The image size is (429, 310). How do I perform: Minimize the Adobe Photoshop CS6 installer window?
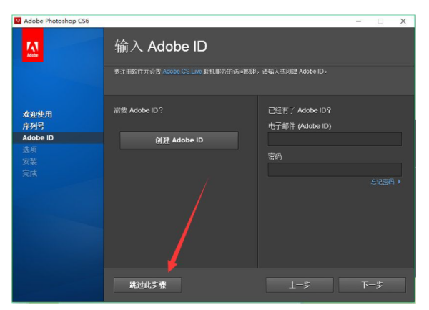tap(358, 21)
